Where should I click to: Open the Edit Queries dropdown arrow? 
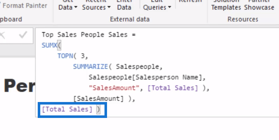point(169,7)
